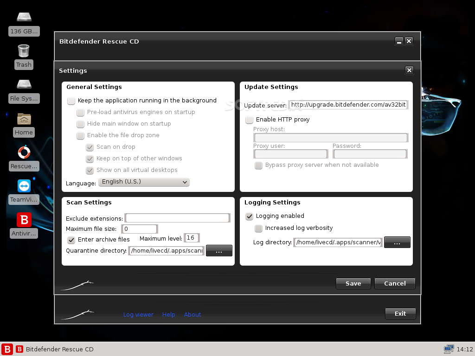Click the Bitdefender start menu icon in taskbar
Screen dimensions: 475x356
(x=7, y=349)
